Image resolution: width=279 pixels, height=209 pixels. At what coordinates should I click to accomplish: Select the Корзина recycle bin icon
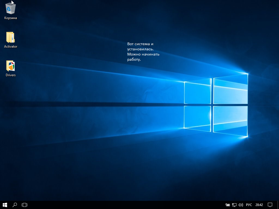point(11,8)
